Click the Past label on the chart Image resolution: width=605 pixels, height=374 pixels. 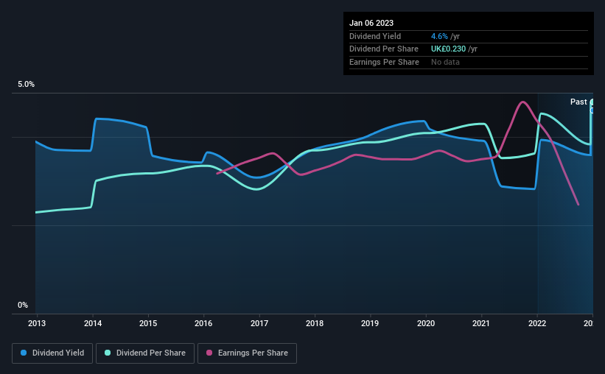pos(578,102)
